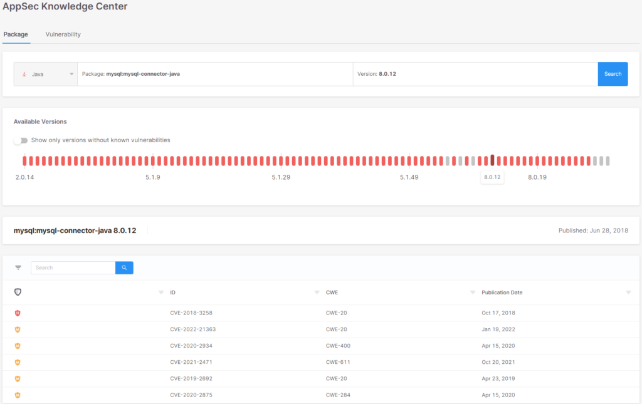The width and height of the screenshot is (642, 404).
Task: Select the 5.1.49 version marker
Action: pyautogui.click(x=409, y=161)
